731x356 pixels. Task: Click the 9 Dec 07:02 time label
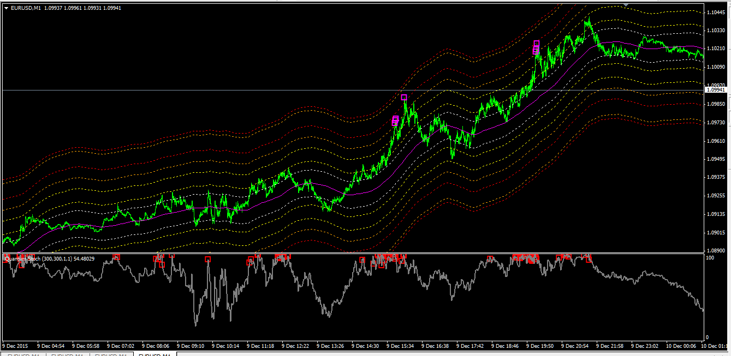(121, 346)
